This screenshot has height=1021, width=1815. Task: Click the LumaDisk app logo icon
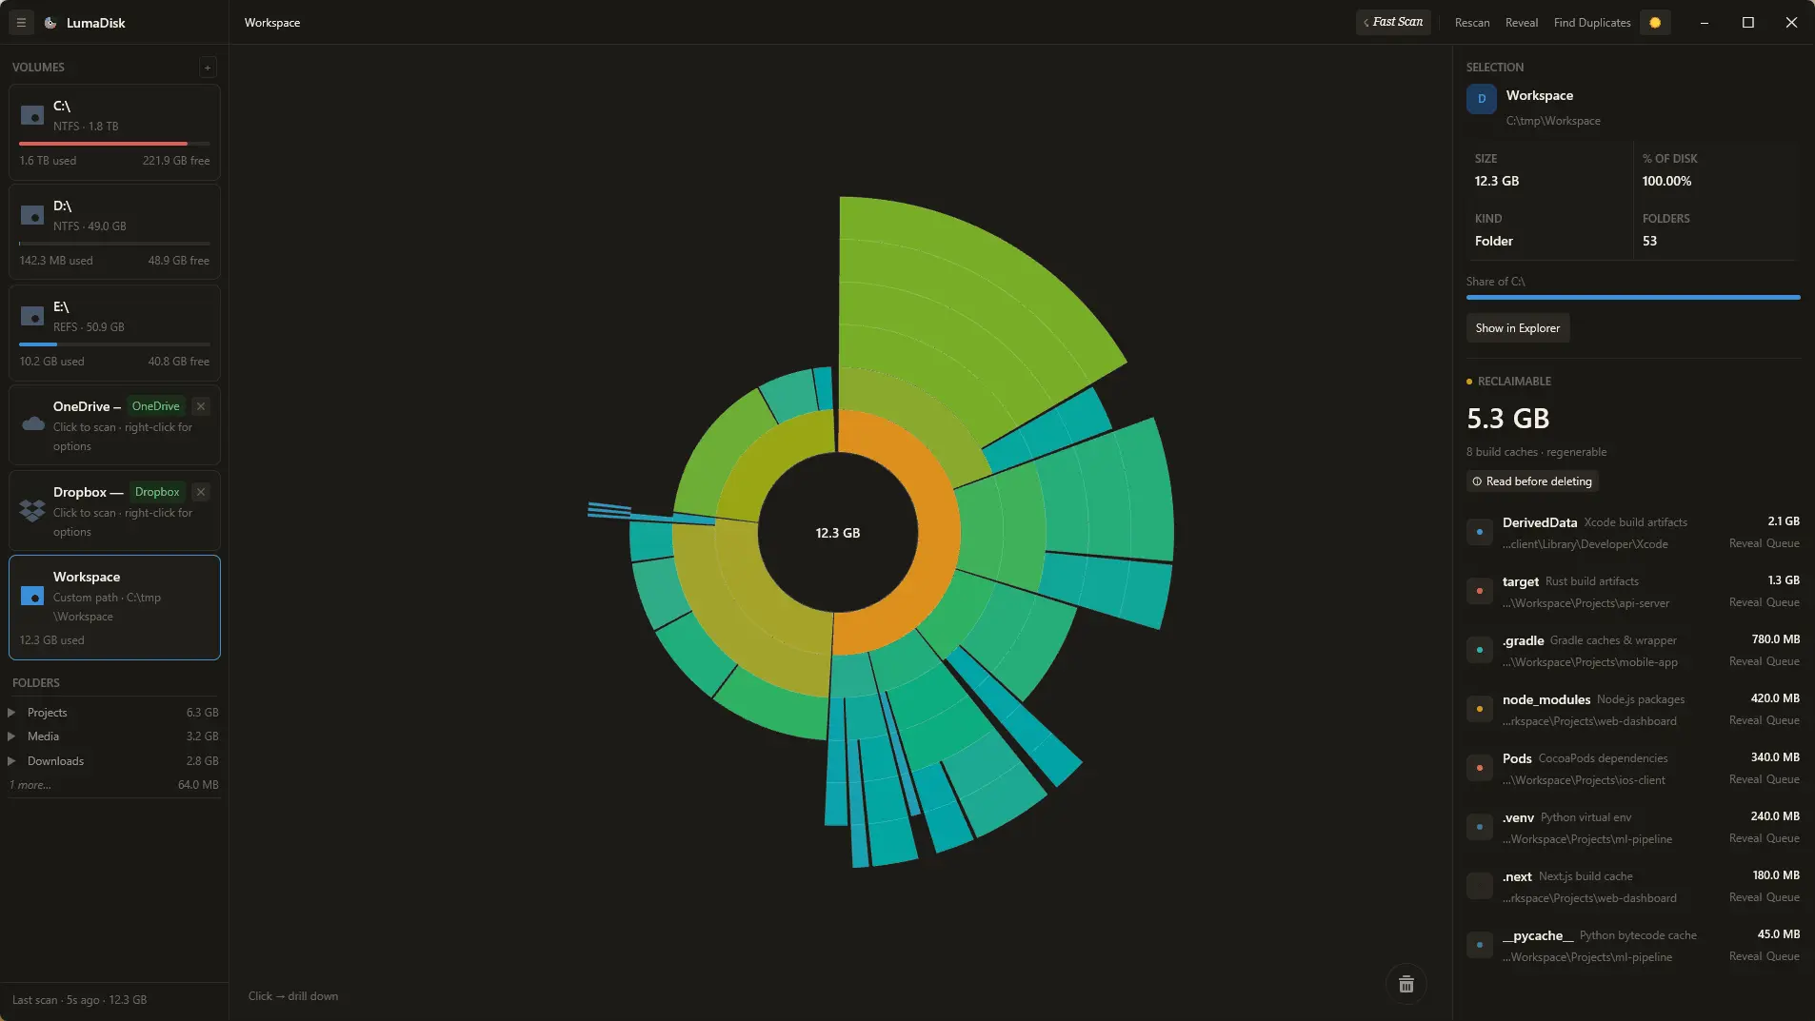pyautogui.click(x=50, y=23)
